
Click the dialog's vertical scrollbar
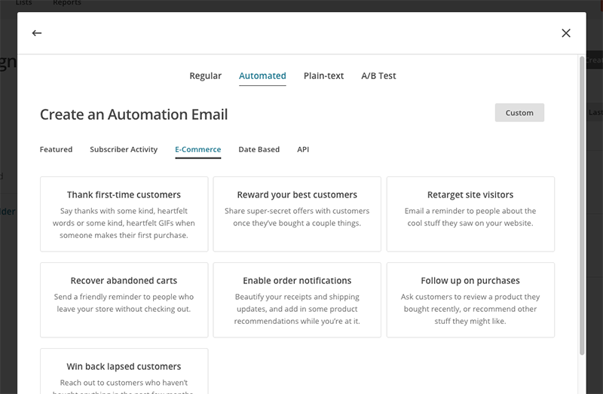[581, 203]
